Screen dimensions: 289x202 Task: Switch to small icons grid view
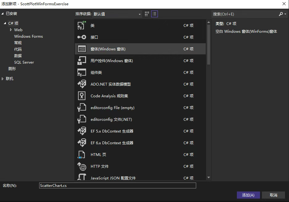147,14
